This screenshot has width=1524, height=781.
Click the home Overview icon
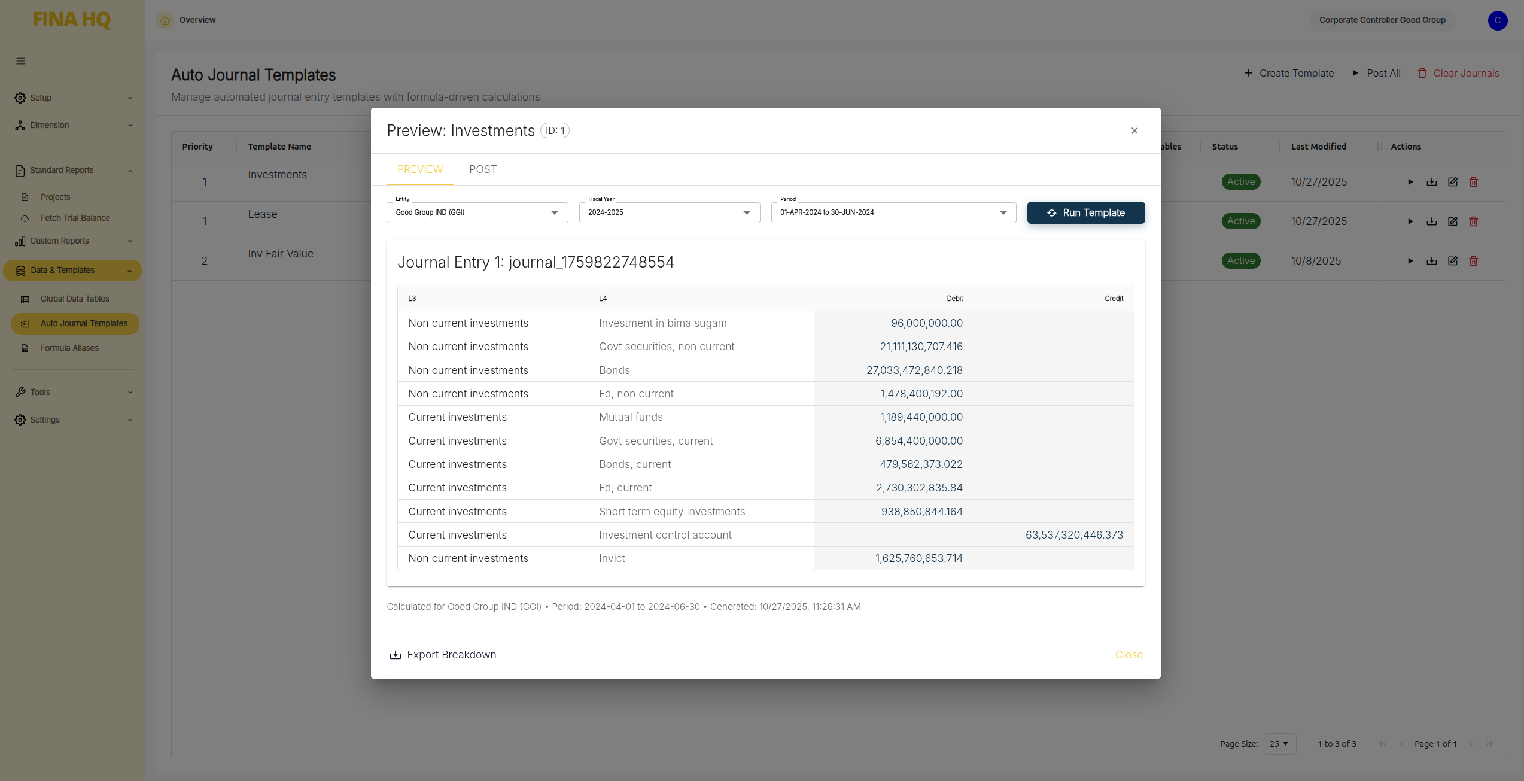[x=165, y=20]
